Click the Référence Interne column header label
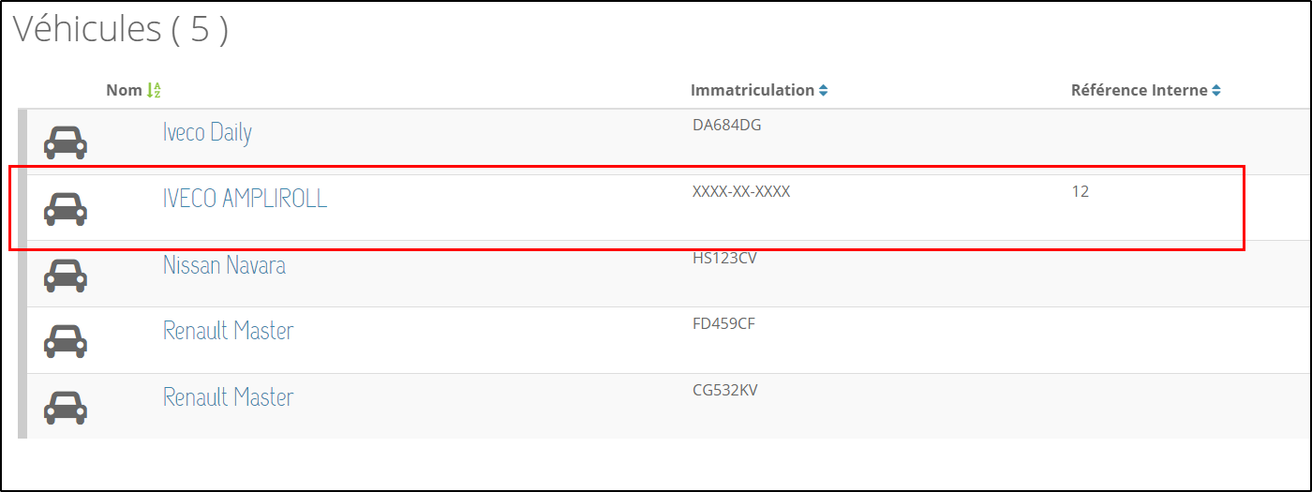Image resolution: width=1312 pixels, height=492 pixels. tap(1140, 91)
